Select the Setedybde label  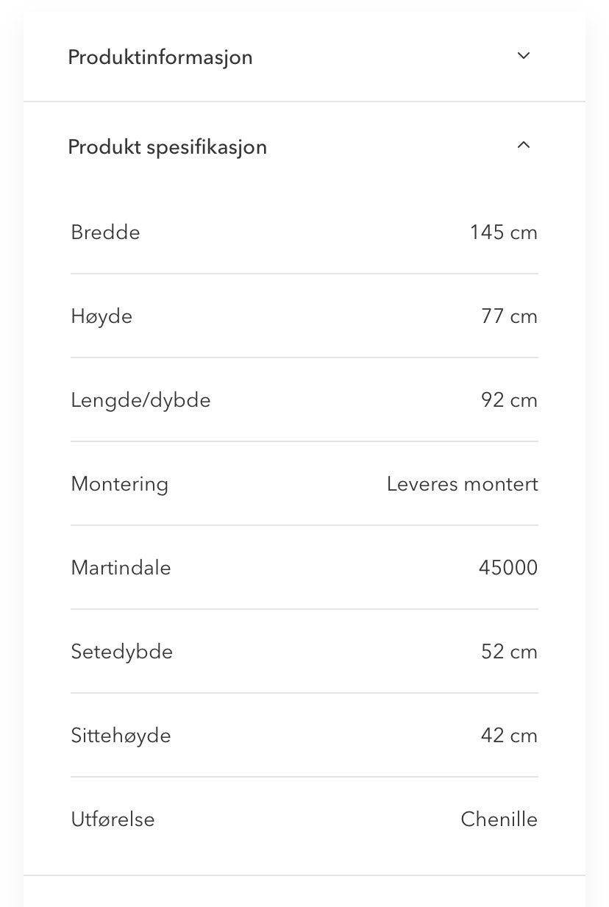point(121,652)
